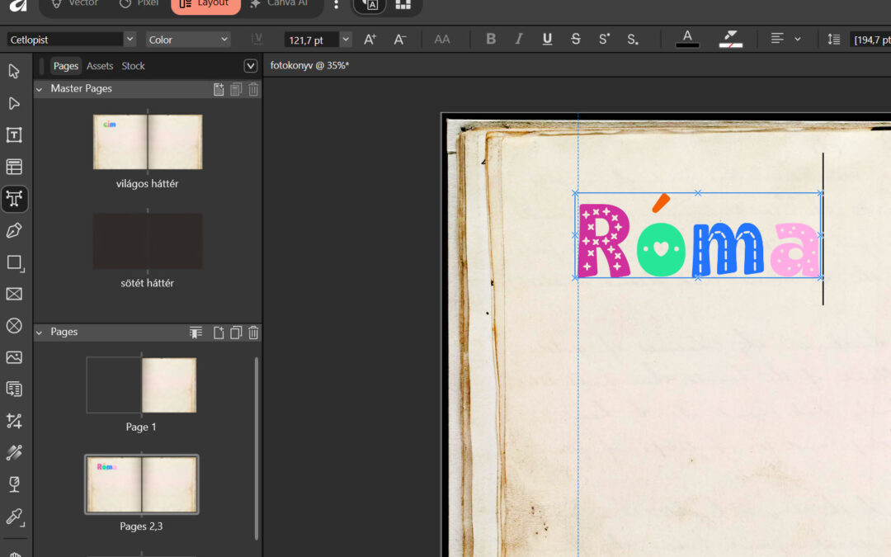Add a new page in Pages section
This screenshot has height=557, width=891.
[x=219, y=333]
